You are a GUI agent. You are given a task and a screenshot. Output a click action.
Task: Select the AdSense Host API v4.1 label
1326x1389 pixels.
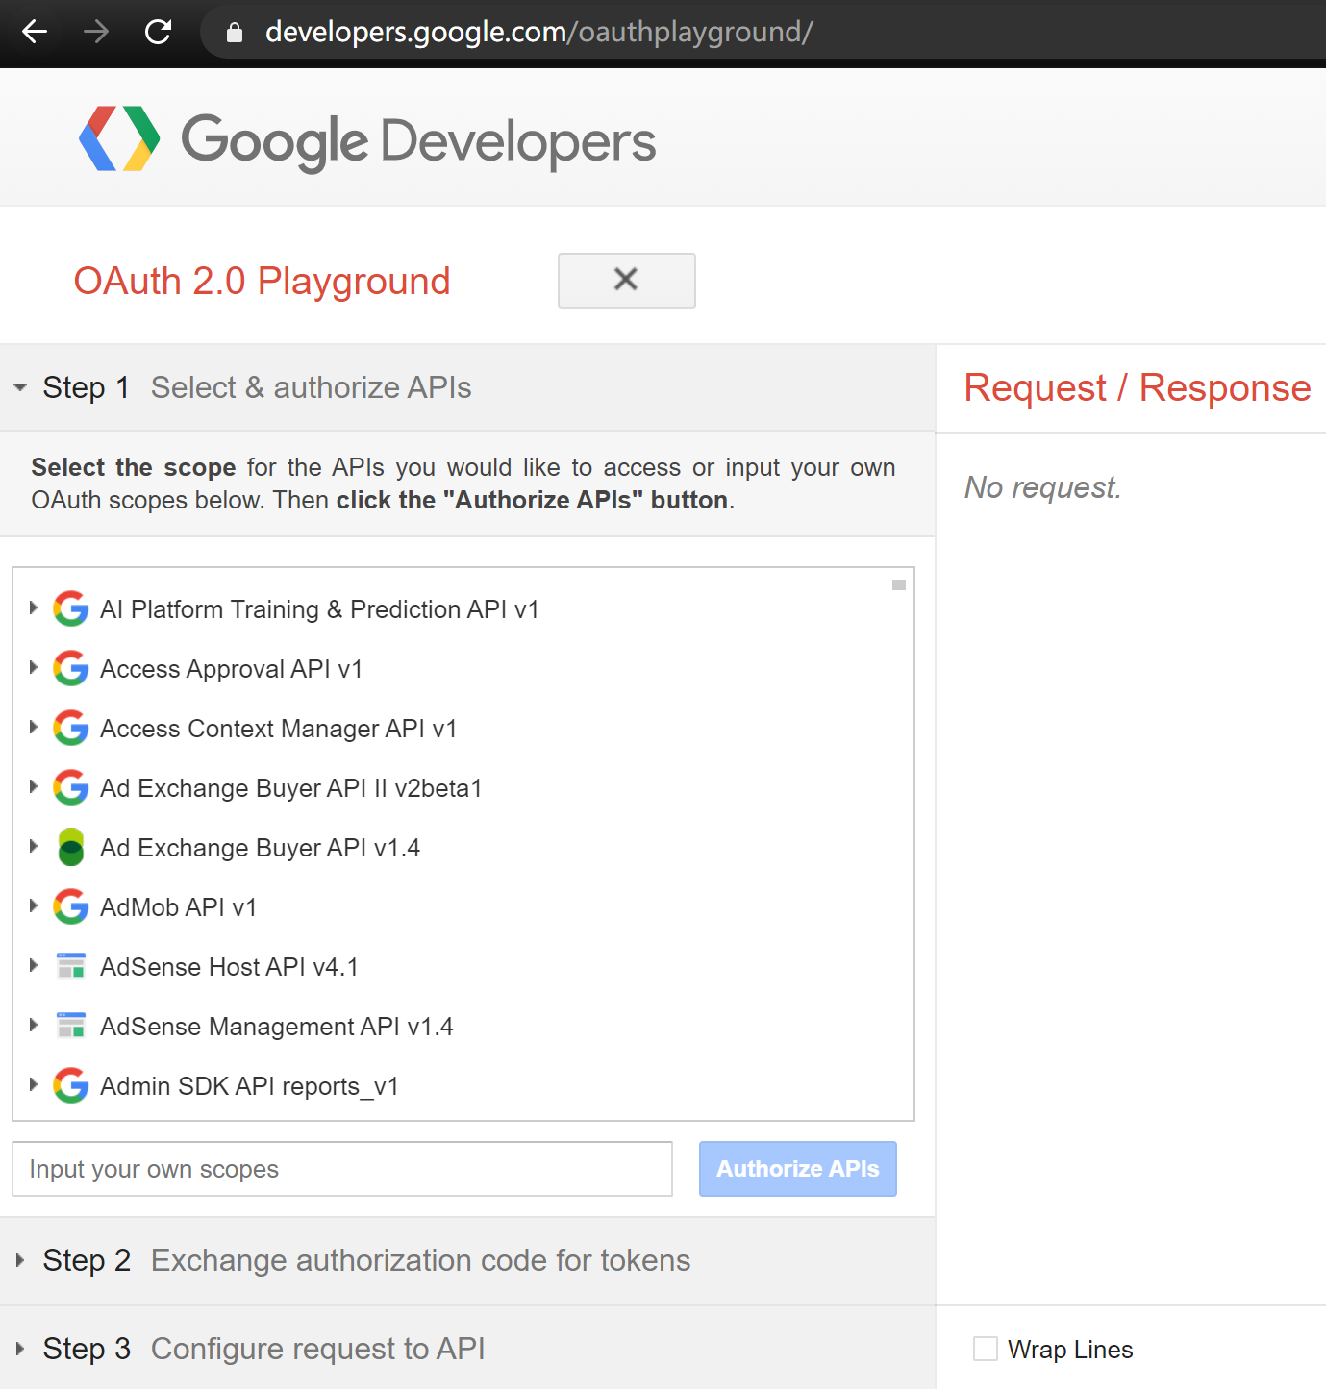coord(229,967)
